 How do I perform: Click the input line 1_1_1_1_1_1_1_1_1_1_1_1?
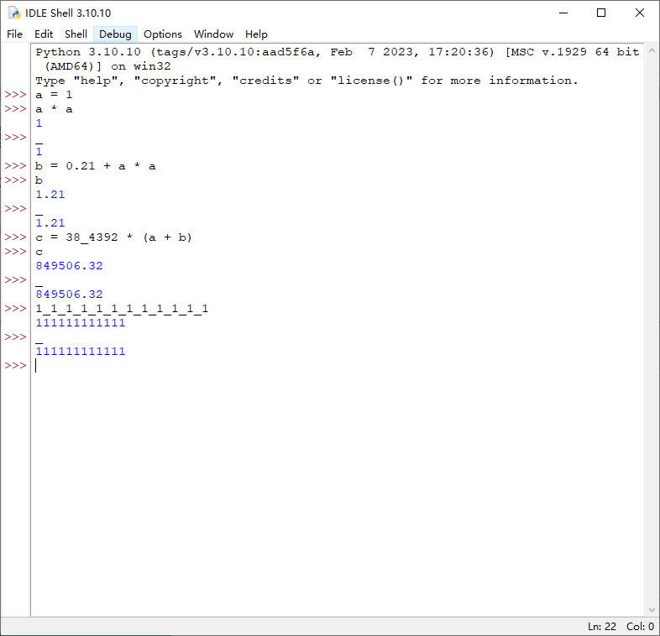point(122,309)
